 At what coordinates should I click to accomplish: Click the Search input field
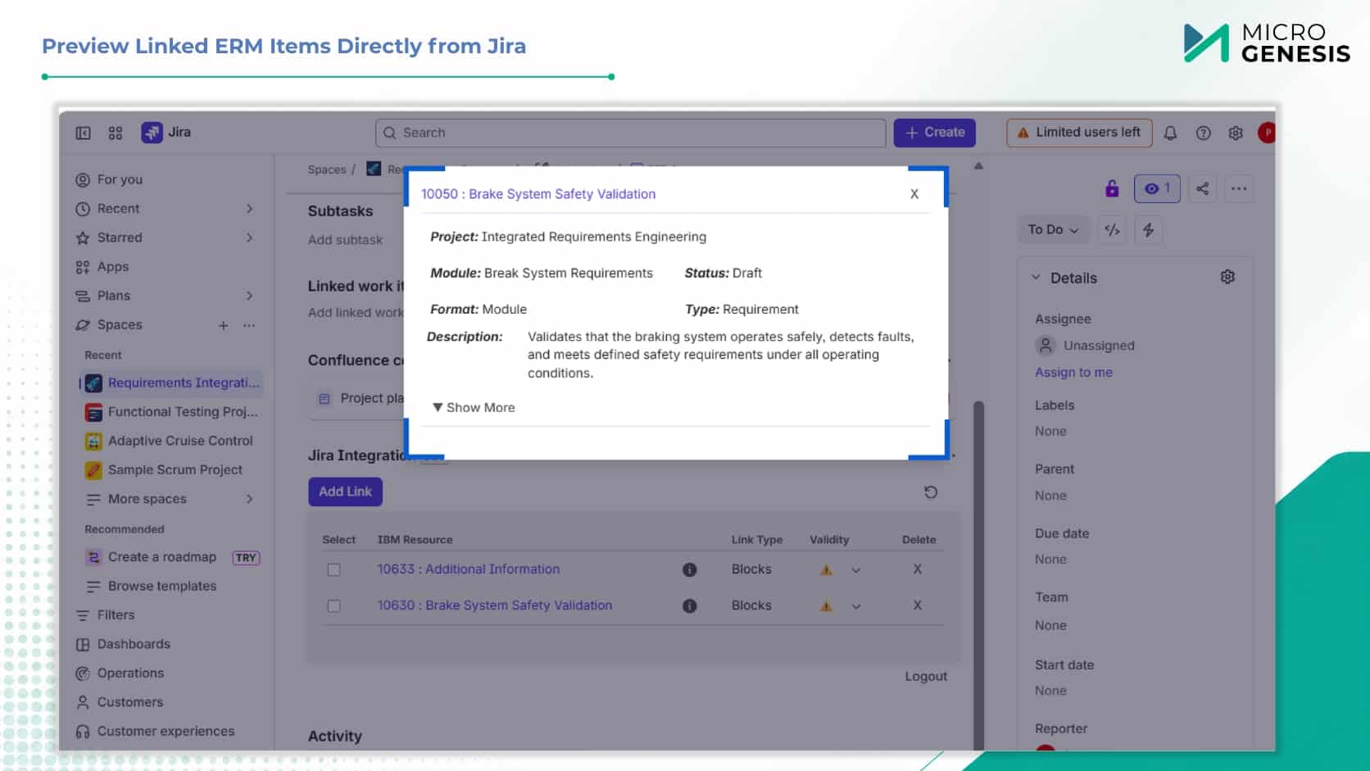coord(630,133)
